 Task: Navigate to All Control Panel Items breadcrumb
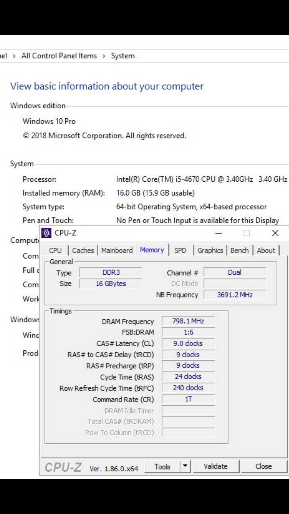pos(59,56)
